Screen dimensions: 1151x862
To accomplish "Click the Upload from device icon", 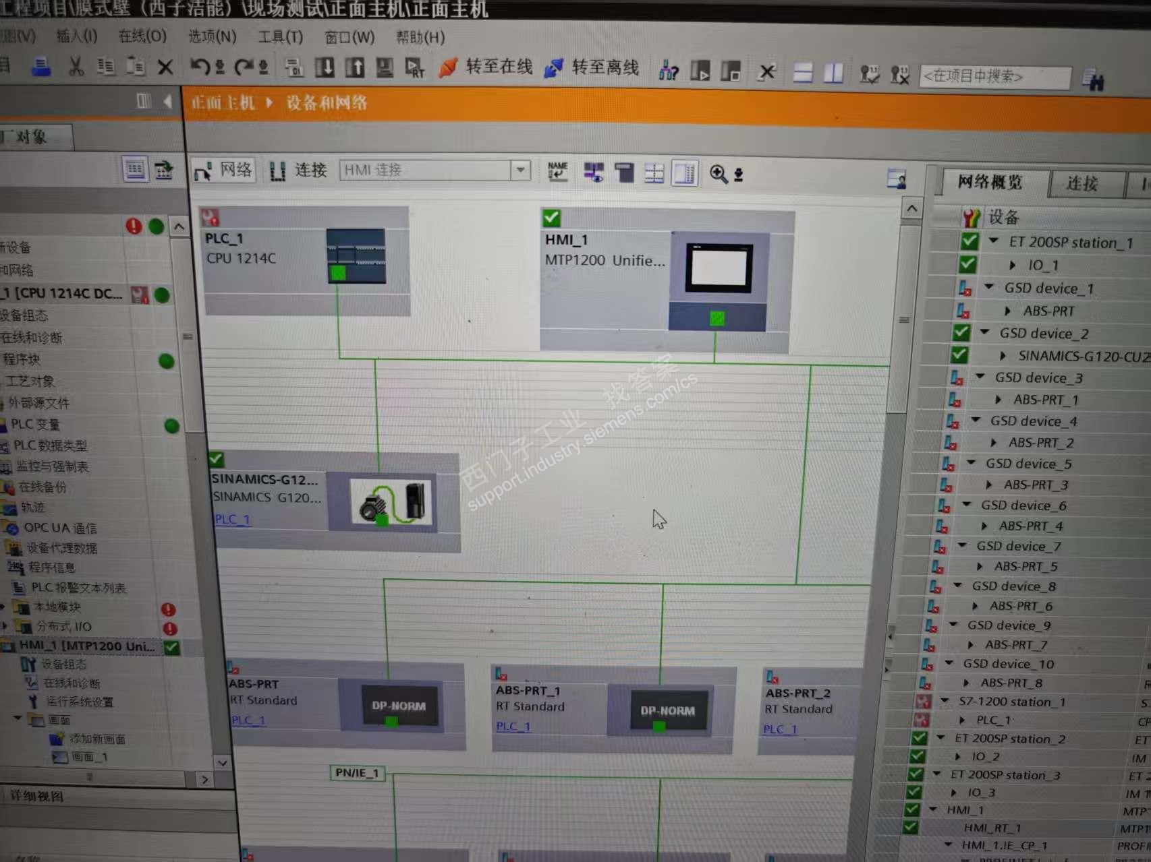I will click(355, 67).
